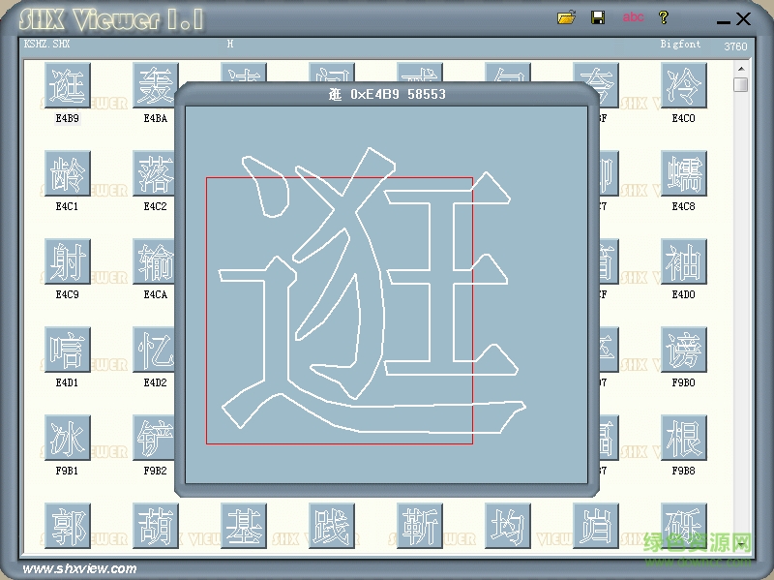The image size is (774, 580).
Task: Pick the glyph tile labeled E4C1
Action: coord(67,174)
